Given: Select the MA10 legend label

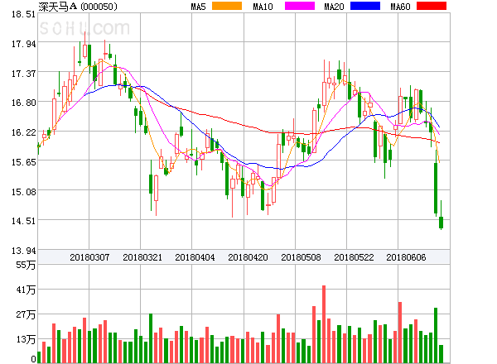Looking at the screenshot, I should tap(263, 7).
